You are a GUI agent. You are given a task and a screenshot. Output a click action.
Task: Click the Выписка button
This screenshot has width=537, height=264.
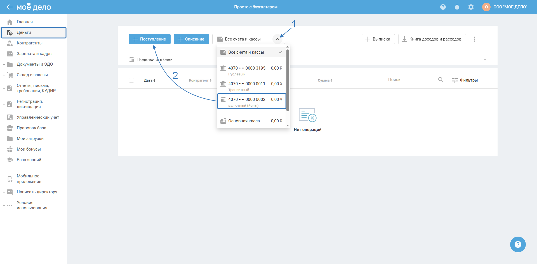(x=378, y=39)
